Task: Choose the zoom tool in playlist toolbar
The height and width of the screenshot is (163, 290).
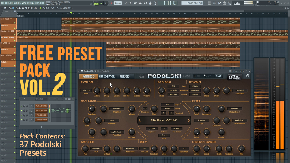Action: (x=32, y=8)
